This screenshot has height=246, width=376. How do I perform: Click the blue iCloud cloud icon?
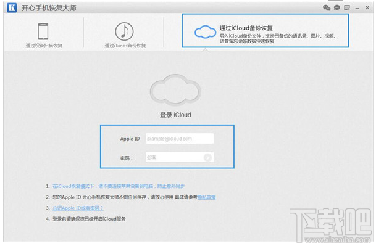[205, 32]
